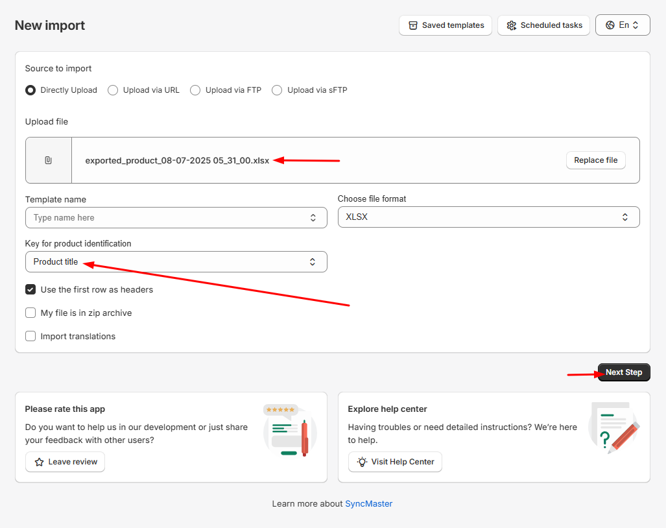Click the Leave review button
This screenshot has width=666, height=528.
point(65,462)
